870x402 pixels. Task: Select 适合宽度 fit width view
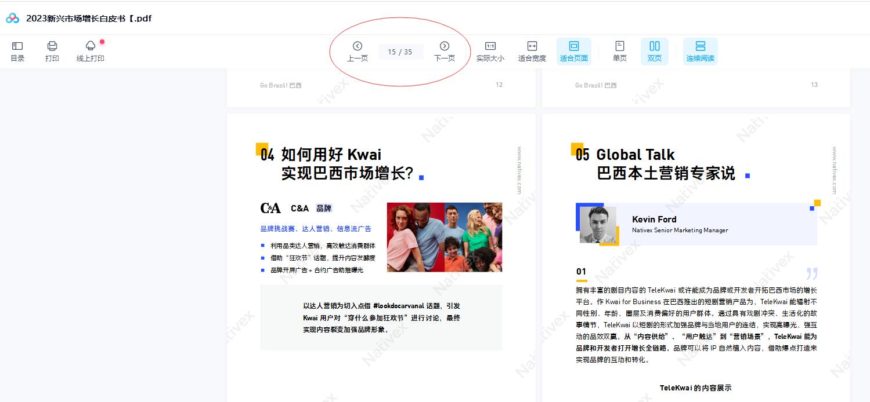[x=532, y=51]
